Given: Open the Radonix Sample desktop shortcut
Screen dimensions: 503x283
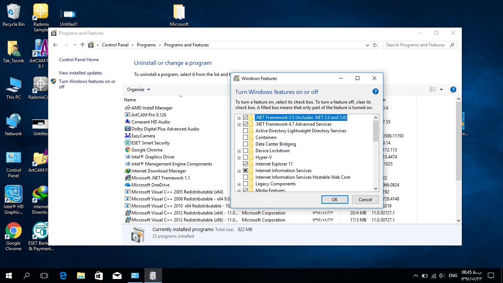Looking at the screenshot, I should point(41,17).
